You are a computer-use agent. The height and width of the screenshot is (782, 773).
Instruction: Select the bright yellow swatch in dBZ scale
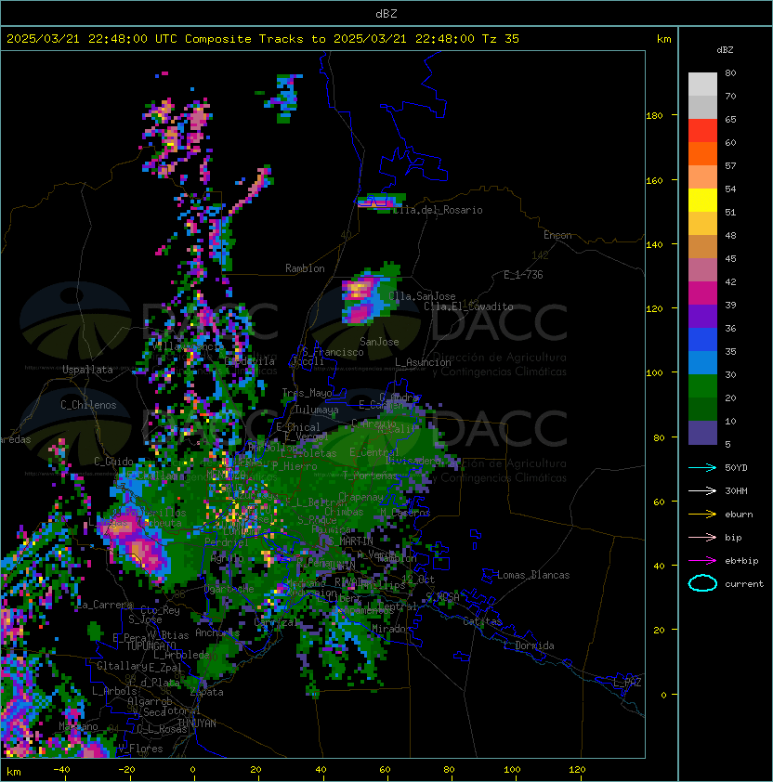[x=702, y=201]
